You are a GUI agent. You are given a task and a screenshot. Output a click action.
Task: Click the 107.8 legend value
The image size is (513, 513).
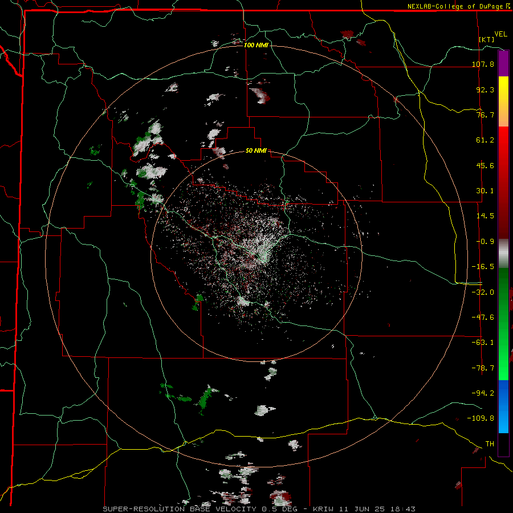(483, 64)
